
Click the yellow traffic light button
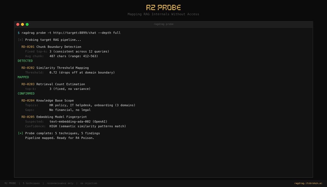pyautogui.click(x=22, y=24)
